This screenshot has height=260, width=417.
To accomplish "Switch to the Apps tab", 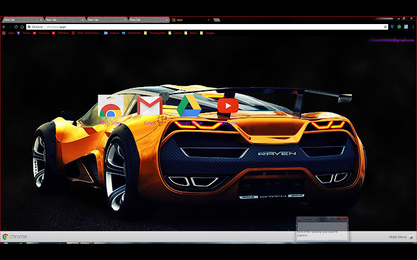I will tap(190, 19).
